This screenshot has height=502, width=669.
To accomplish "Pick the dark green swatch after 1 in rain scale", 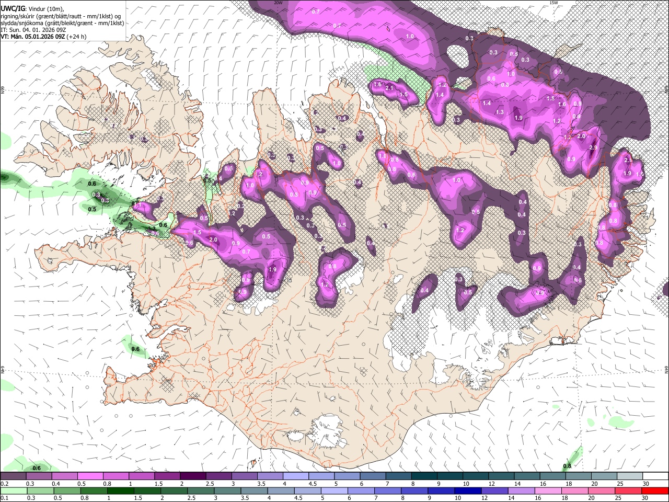I will (x=121, y=491).
